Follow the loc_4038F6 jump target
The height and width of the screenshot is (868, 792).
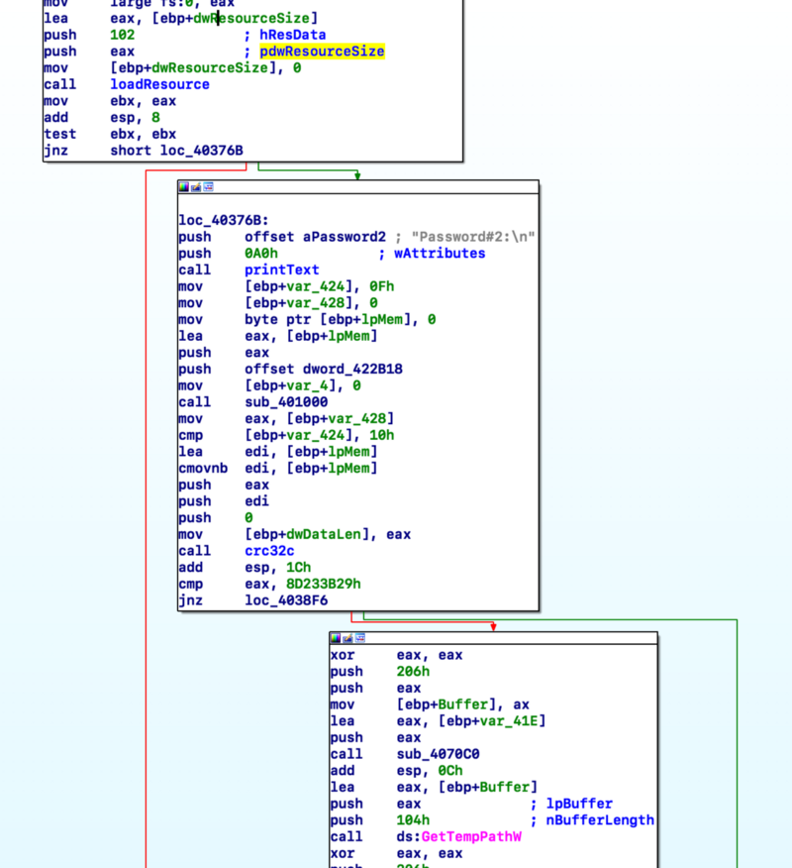click(286, 601)
